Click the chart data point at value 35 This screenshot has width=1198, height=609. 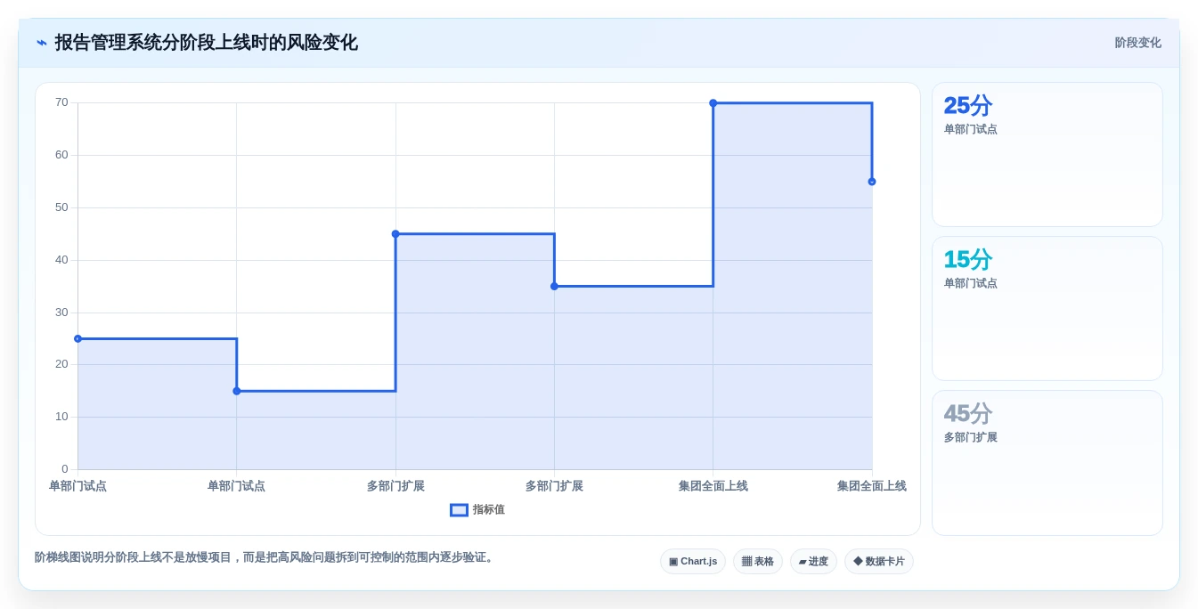pyautogui.click(x=554, y=286)
